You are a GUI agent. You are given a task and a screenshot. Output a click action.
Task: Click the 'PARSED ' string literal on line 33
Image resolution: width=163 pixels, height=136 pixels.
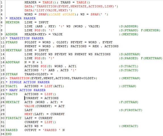coord(51,130)
